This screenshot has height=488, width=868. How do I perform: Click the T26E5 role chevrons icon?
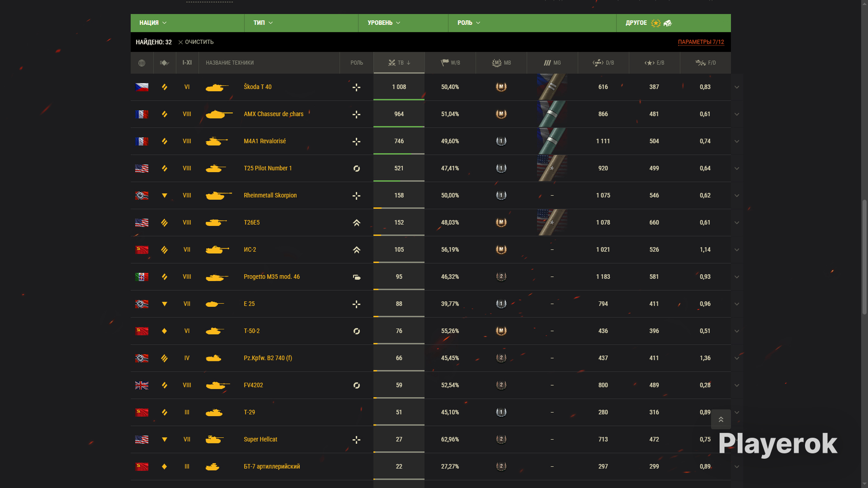[x=356, y=223]
